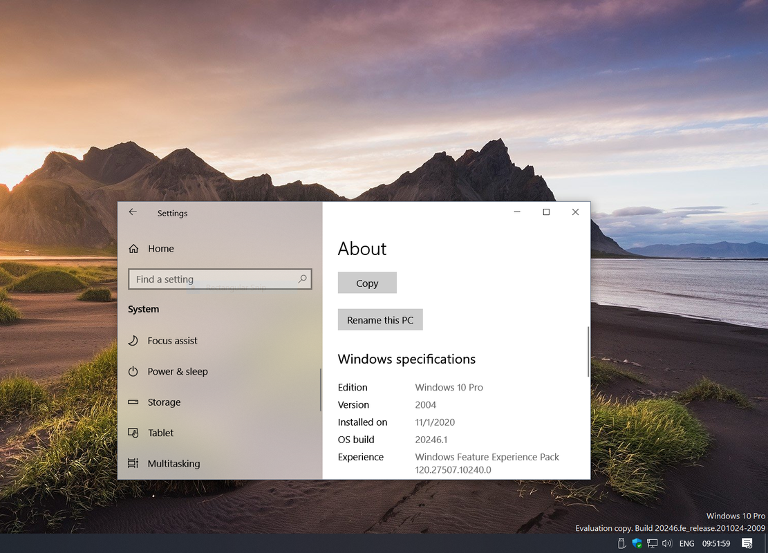Open Windows Security shield tray icon
The image size is (768, 553).
tap(637, 543)
